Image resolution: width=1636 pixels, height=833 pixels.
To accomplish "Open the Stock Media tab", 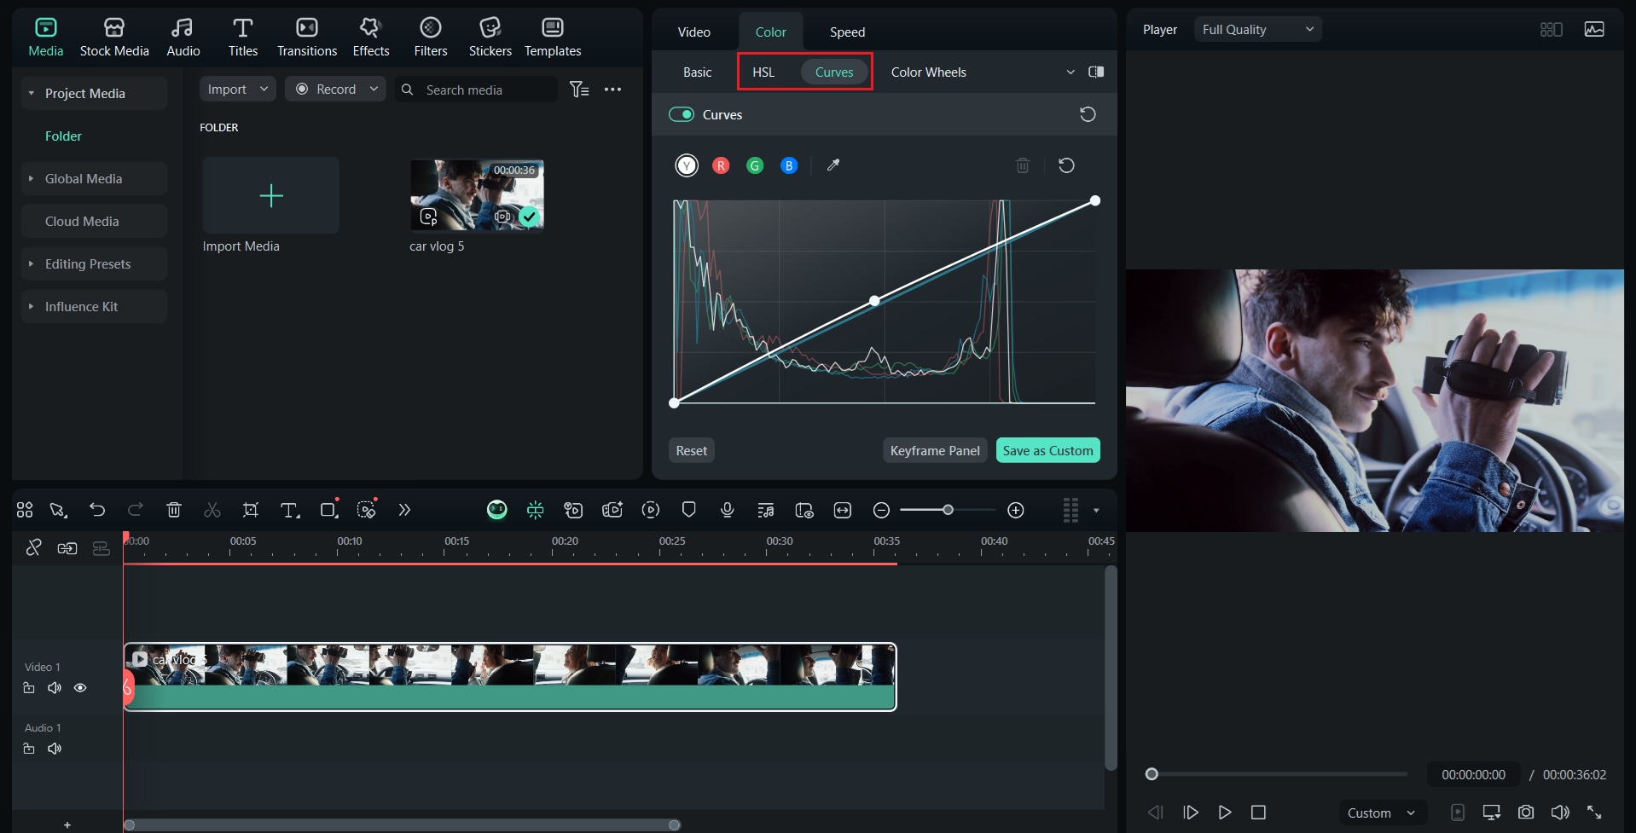I will pos(114,38).
